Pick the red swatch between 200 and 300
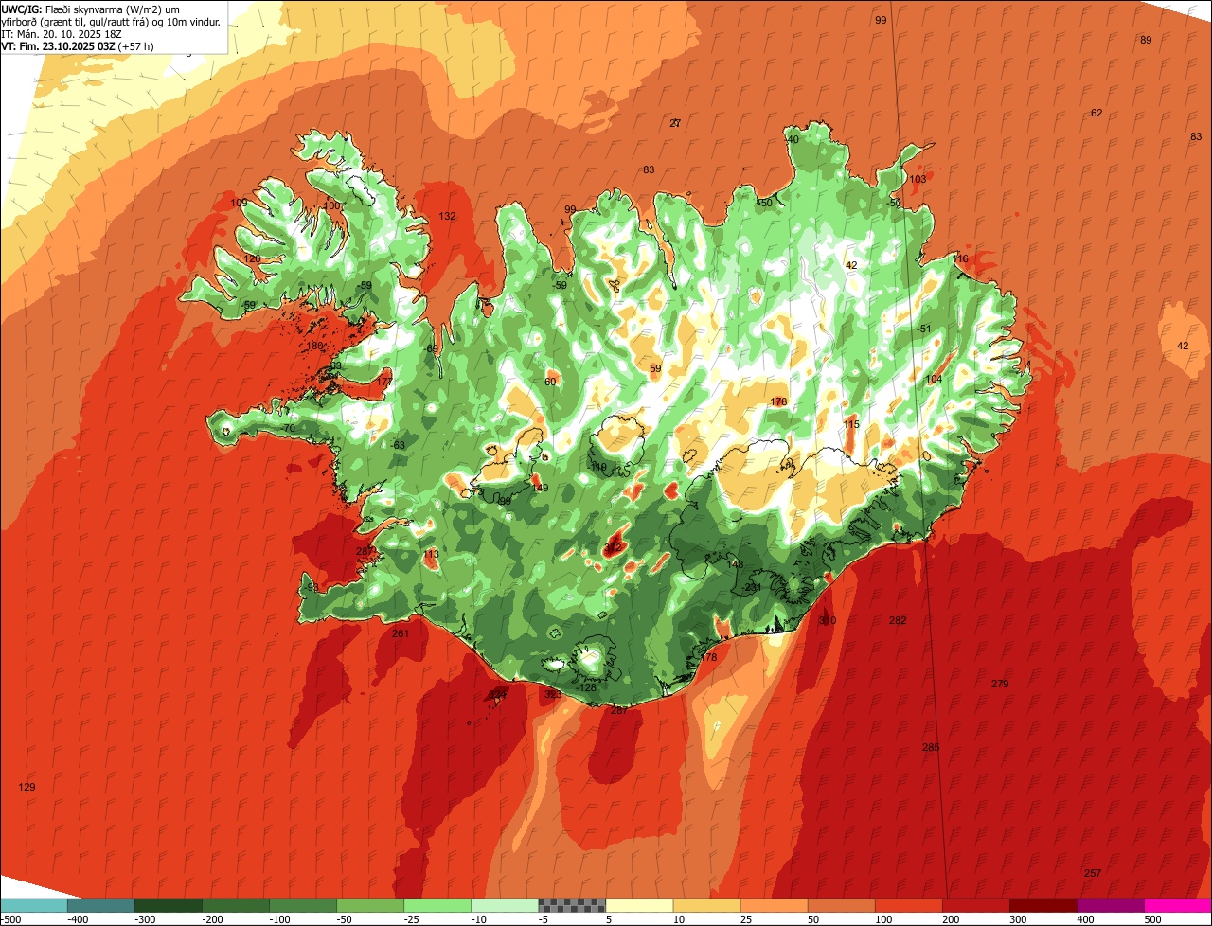The height and width of the screenshot is (926, 1212). [x=974, y=905]
